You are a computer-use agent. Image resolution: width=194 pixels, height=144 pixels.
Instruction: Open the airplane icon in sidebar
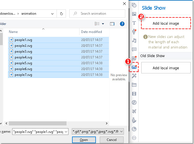(134, 111)
